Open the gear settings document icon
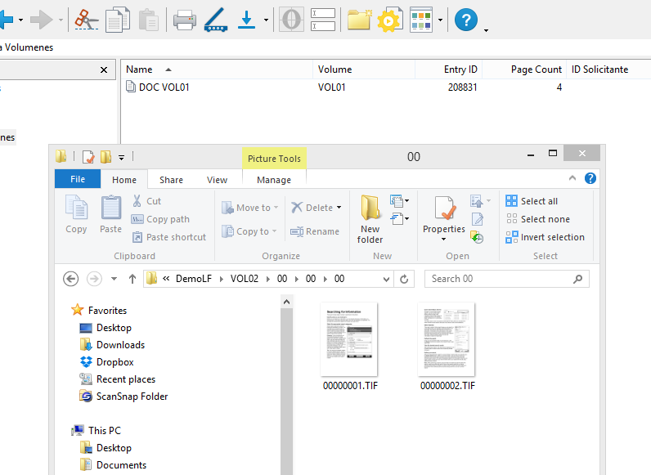Image resolution: width=651 pixels, height=475 pixels. (x=390, y=19)
